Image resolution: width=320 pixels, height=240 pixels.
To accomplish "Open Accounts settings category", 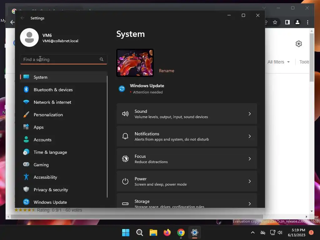I will pos(63,140).
